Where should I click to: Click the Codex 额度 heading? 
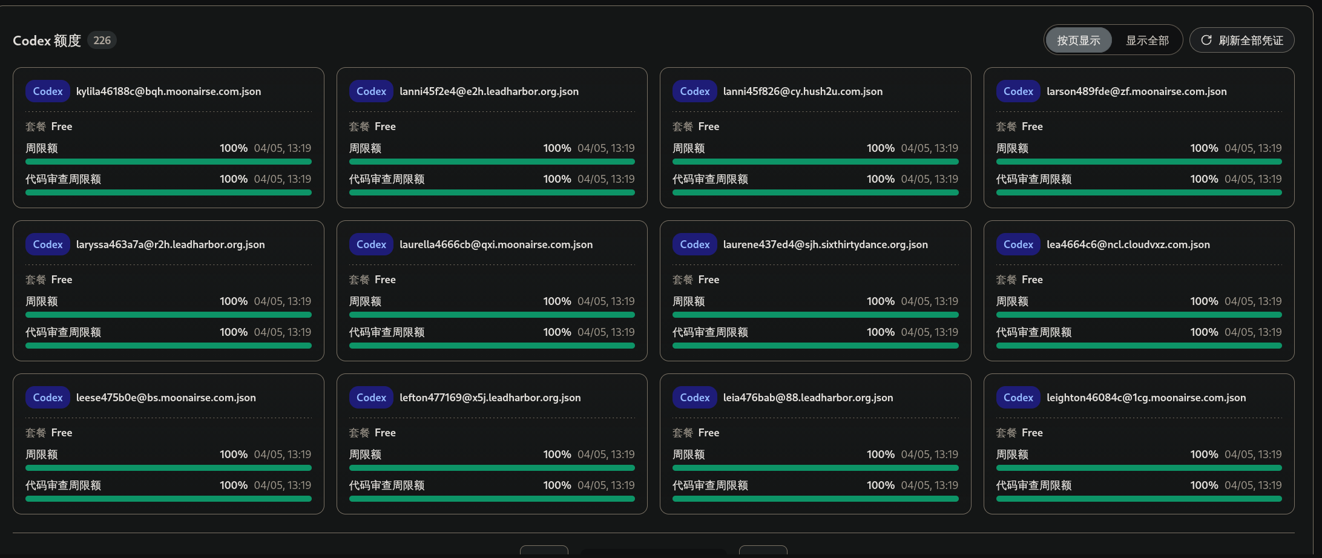pyautogui.click(x=47, y=41)
